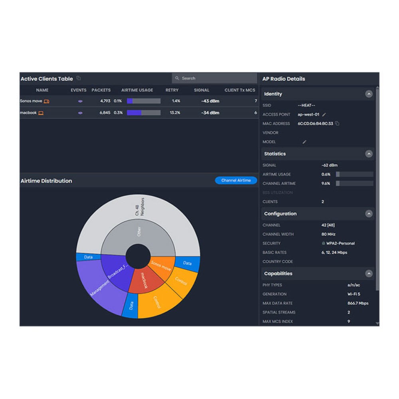399x399 pixels.
Task: Copy the Active Clients Table
Action: (79, 78)
